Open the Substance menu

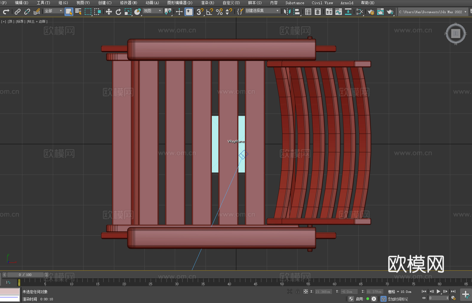tap(295, 3)
